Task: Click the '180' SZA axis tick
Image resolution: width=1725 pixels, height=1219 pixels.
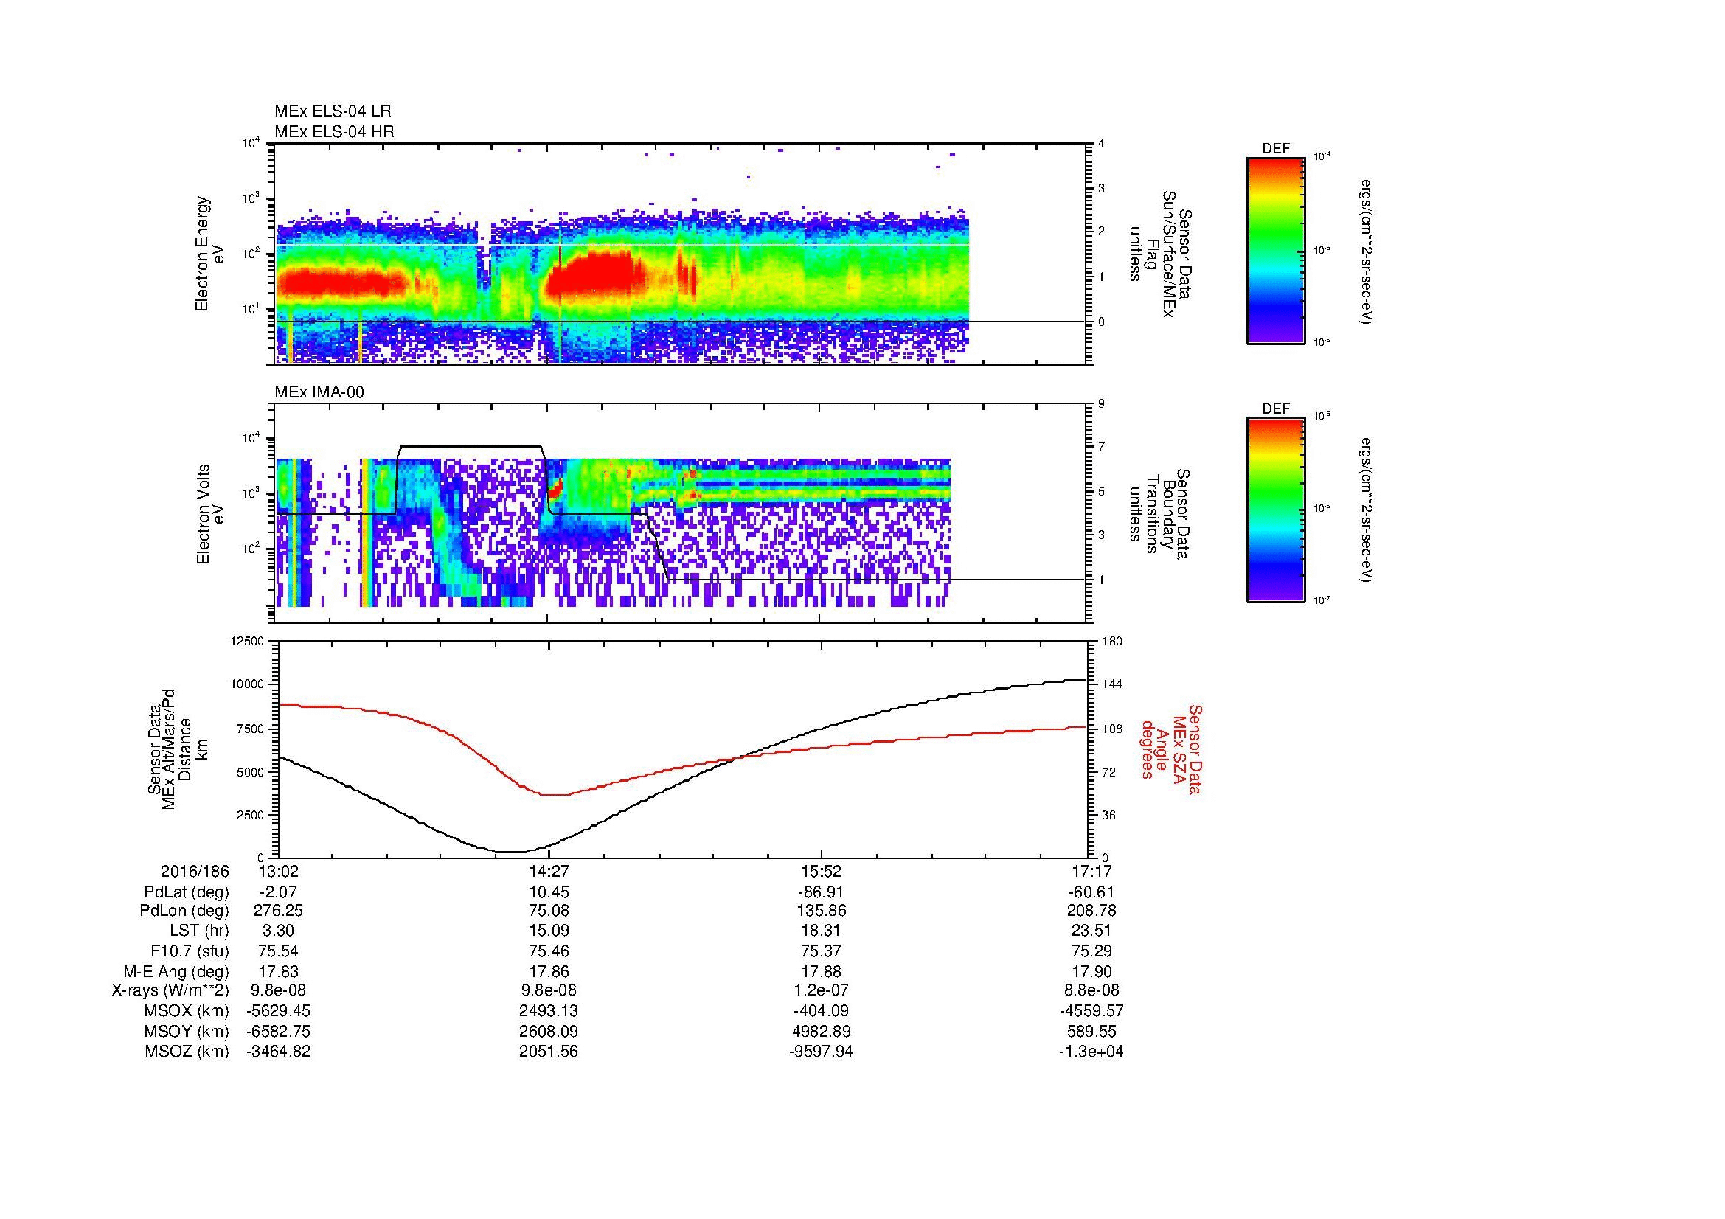Action: 1111,641
